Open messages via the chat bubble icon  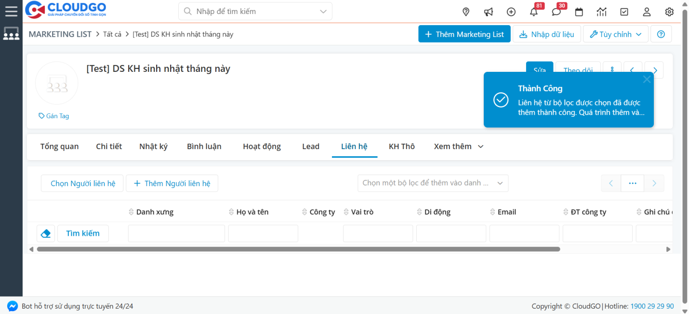pyautogui.click(x=556, y=12)
